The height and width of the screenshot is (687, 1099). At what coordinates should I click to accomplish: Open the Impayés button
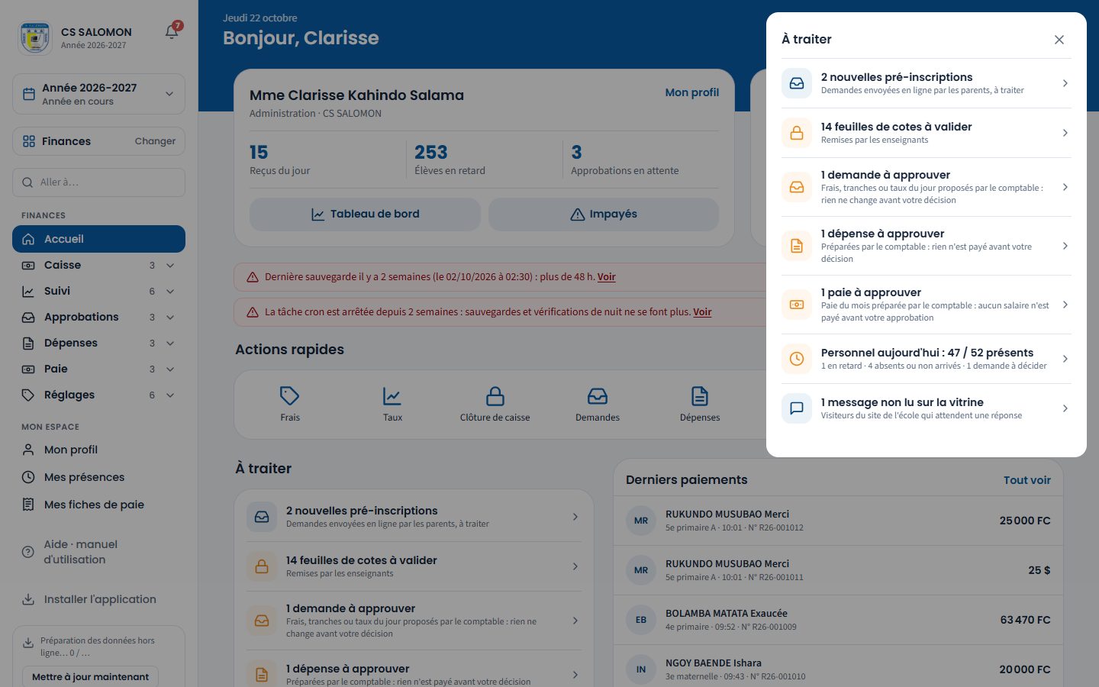604,214
